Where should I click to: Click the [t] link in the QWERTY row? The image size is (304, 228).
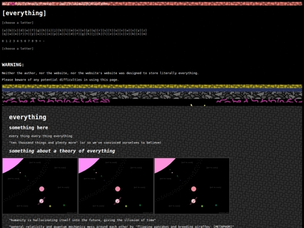[27, 34]
